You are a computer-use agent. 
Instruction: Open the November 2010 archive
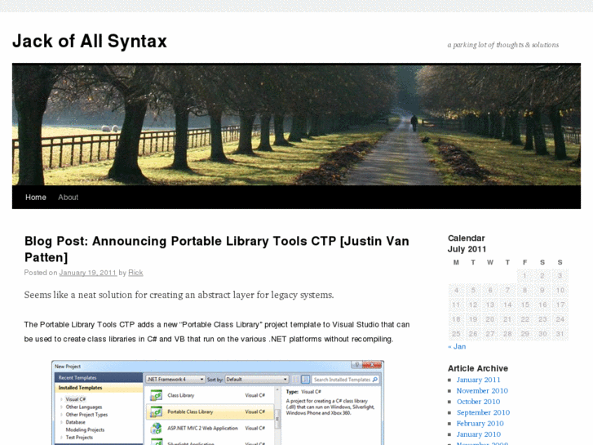(482, 391)
